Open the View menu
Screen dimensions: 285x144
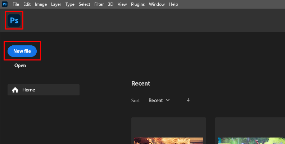(x=122, y=4)
